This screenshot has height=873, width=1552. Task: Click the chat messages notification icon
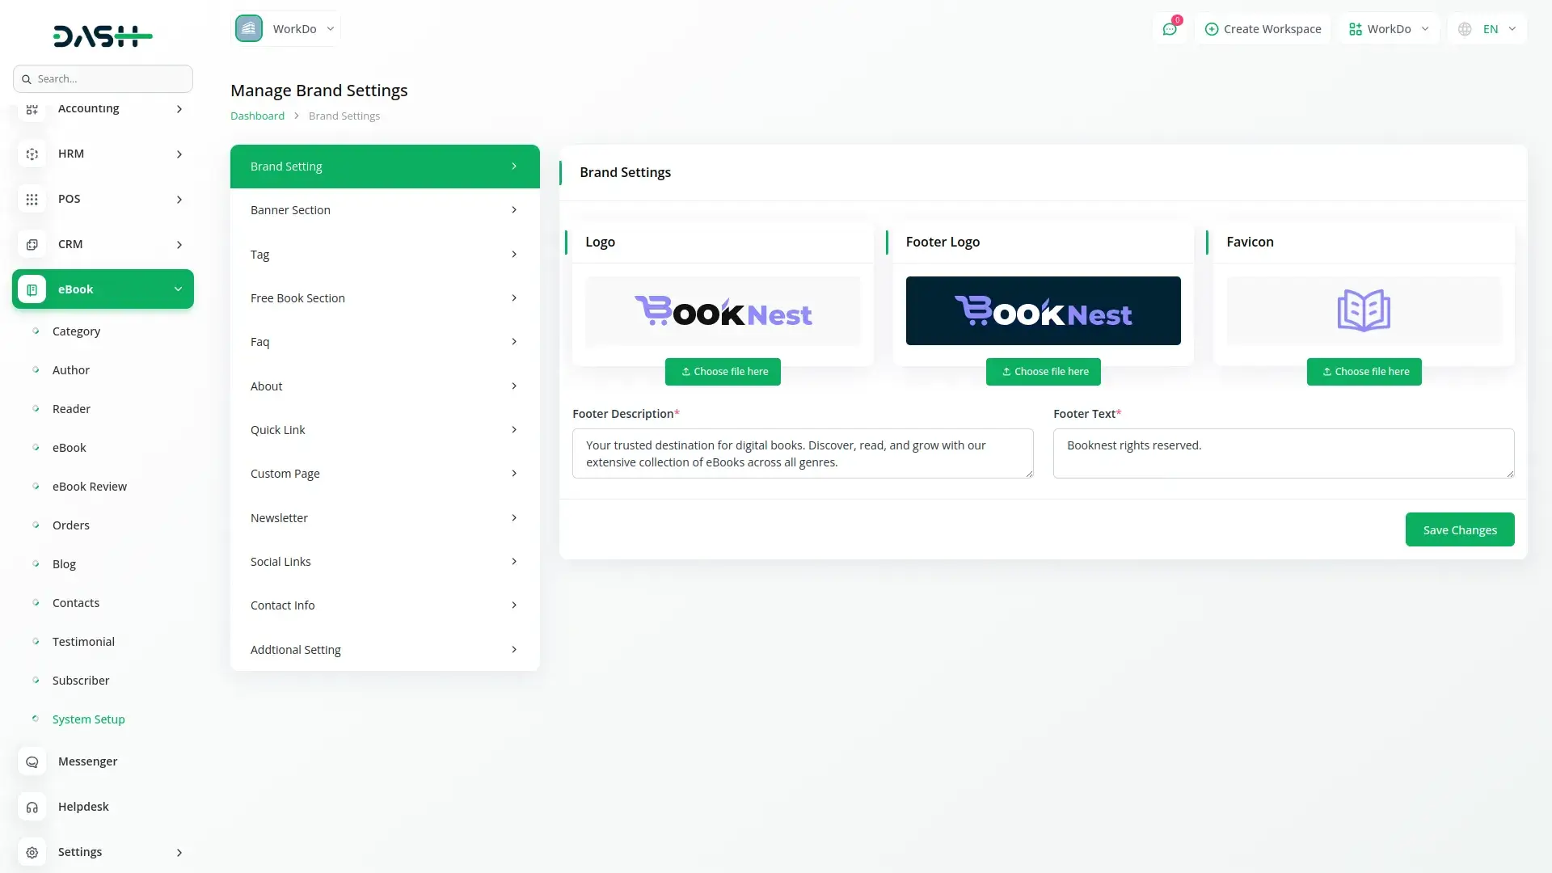point(1169,29)
